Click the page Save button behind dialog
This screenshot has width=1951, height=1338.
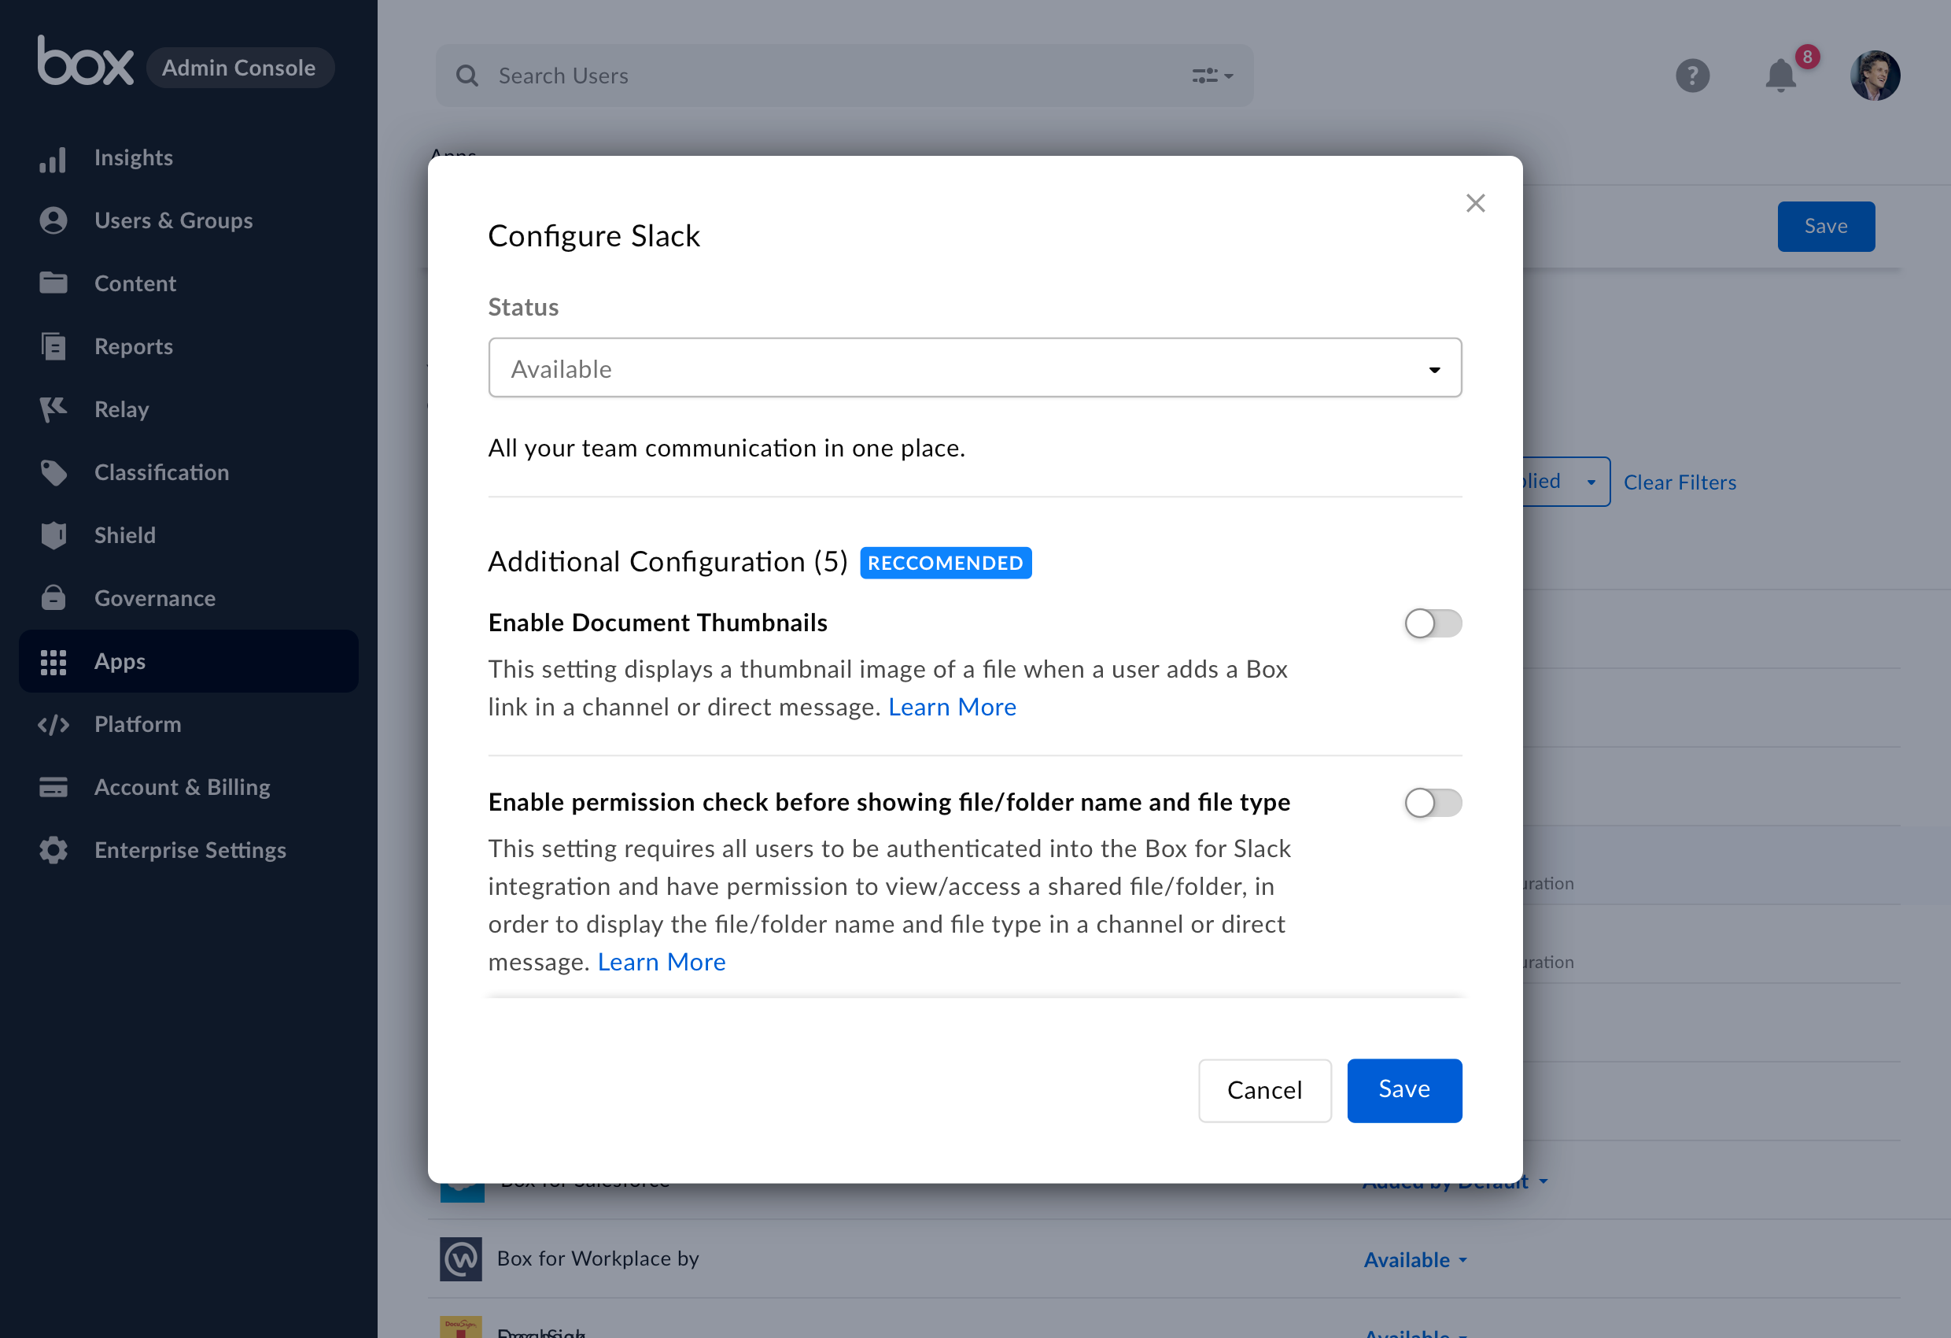1826,227
